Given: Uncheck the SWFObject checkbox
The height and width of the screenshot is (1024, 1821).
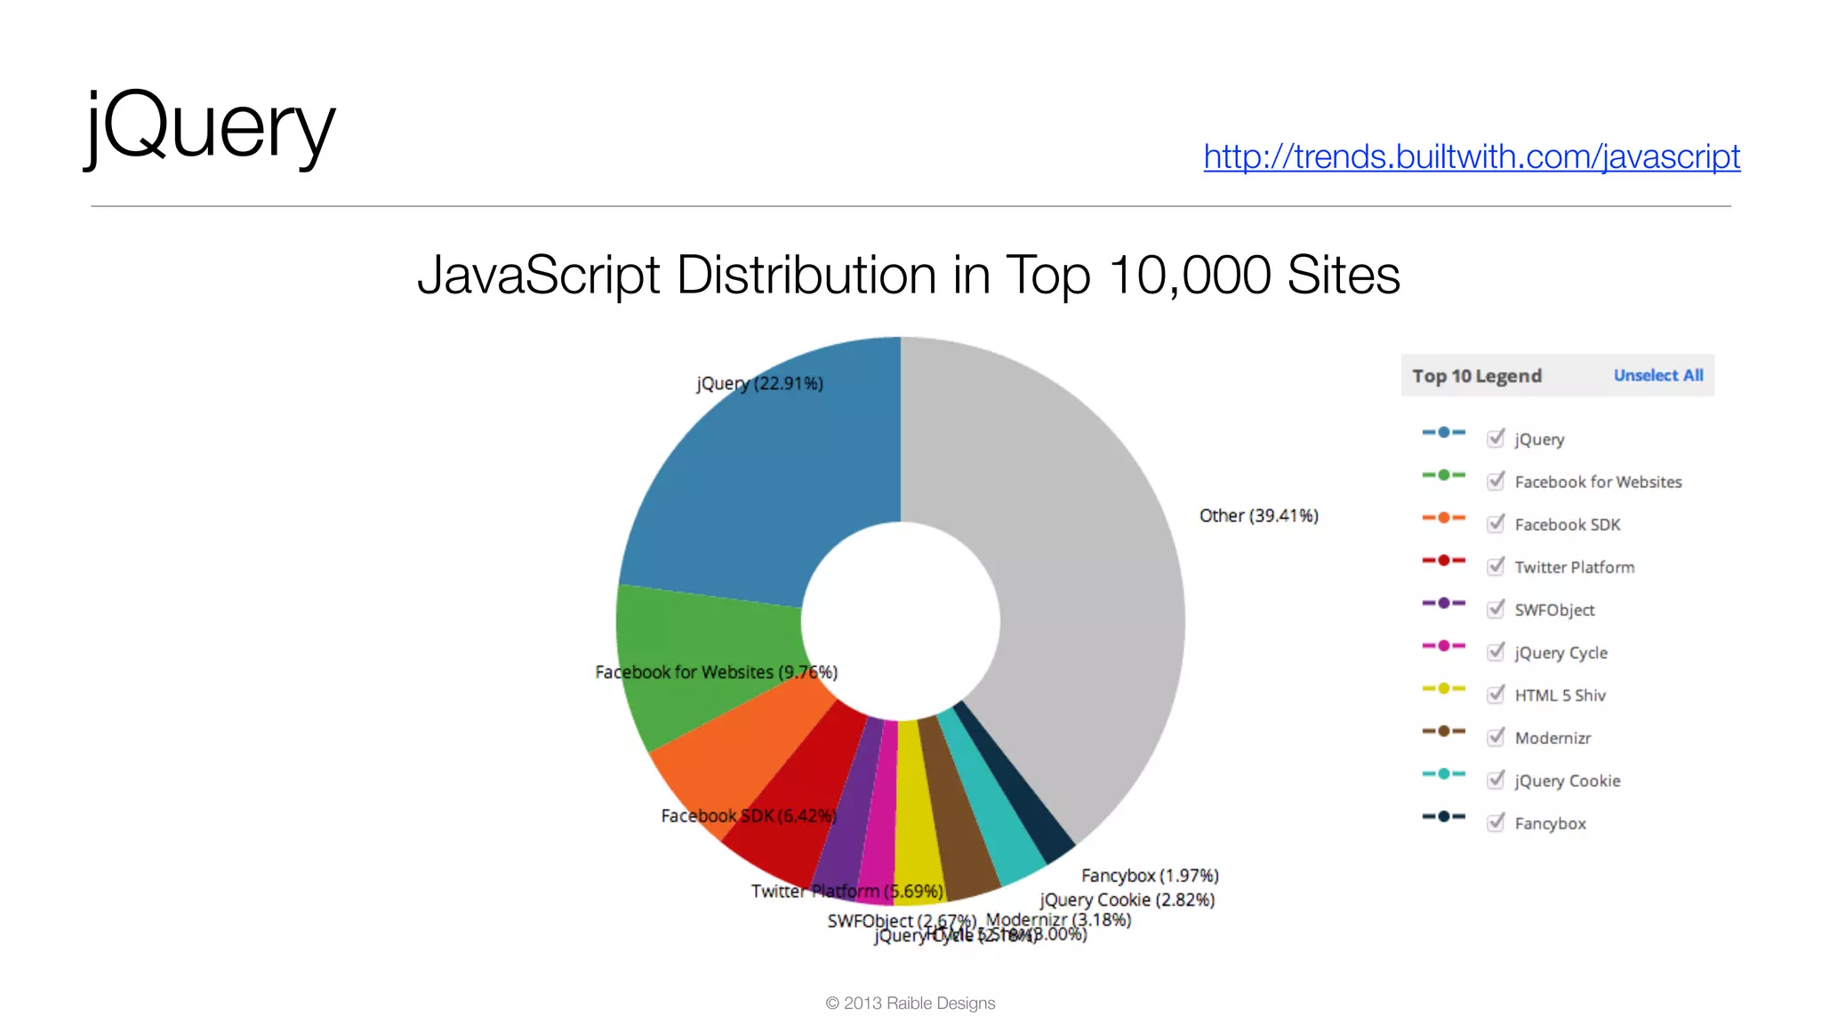Looking at the screenshot, I should click(1496, 608).
